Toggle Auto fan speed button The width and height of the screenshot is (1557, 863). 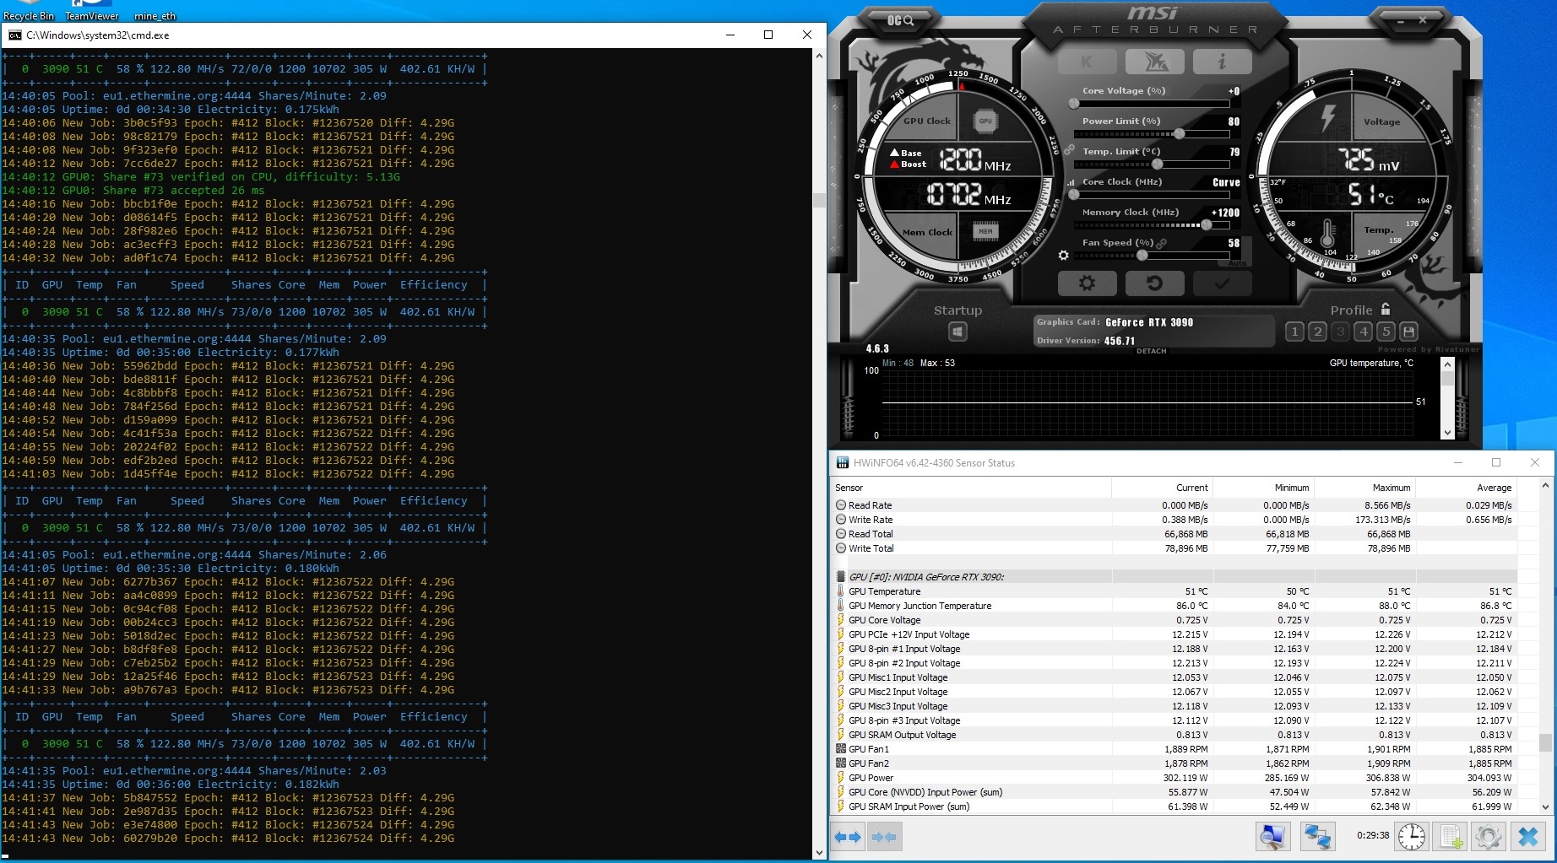[1237, 263]
